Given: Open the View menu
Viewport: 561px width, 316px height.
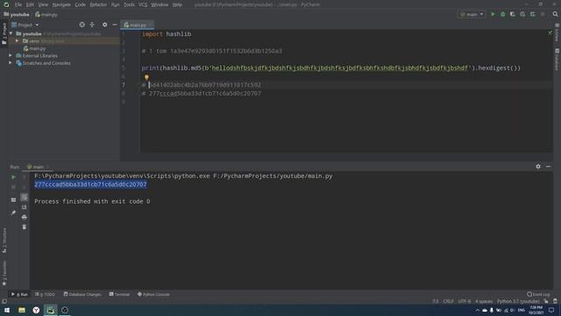Looking at the screenshot, I should [x=43, y=4].
